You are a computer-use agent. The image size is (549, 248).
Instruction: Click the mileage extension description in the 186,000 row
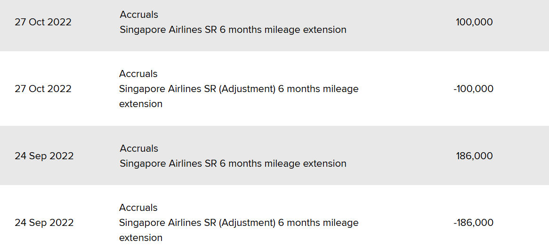click(233, 163)
